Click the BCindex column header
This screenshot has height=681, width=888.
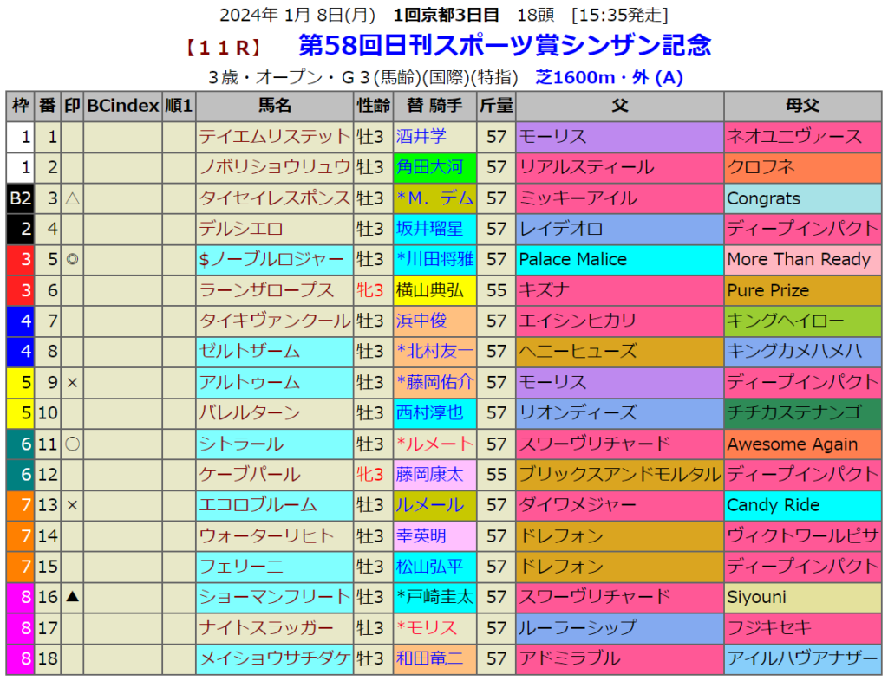pyautogui.click(x=122, y=107)
